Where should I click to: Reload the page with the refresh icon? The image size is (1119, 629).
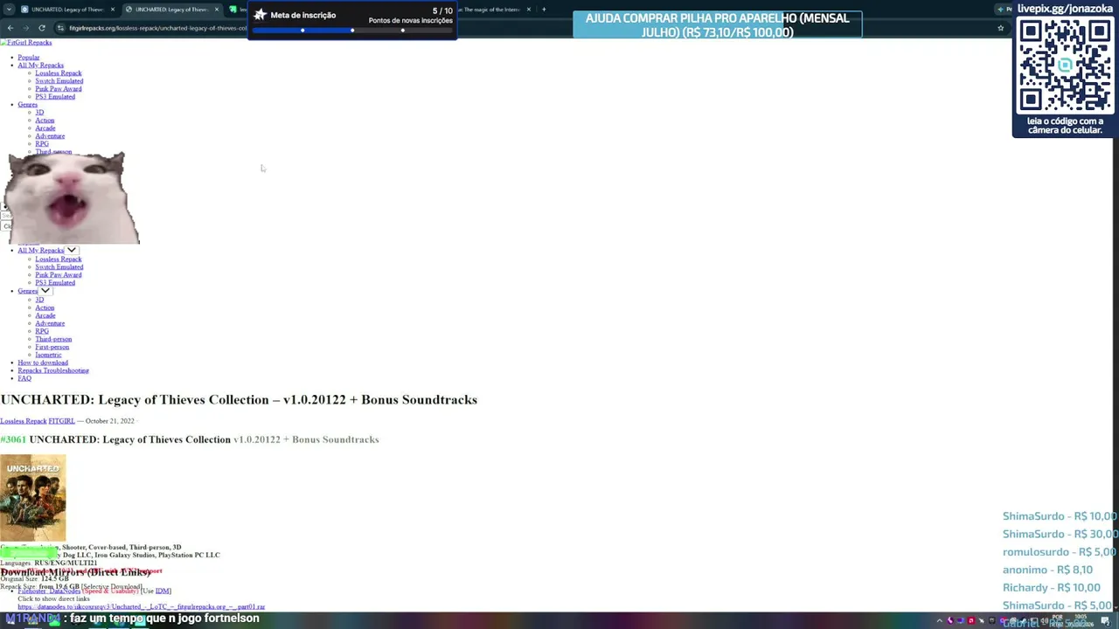[41, 28]
